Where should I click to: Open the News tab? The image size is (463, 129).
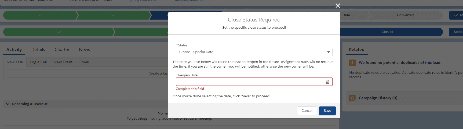[x=85, y=50]
